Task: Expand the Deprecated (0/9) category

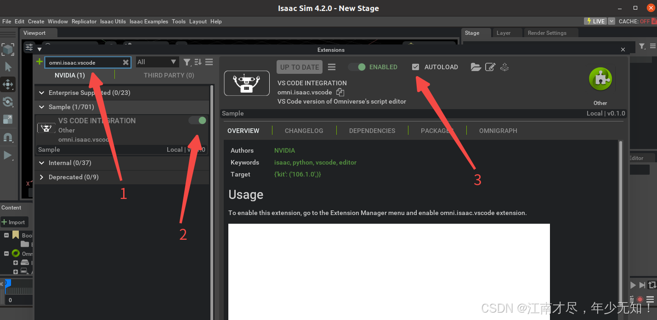Action: [x=42, y=177]
